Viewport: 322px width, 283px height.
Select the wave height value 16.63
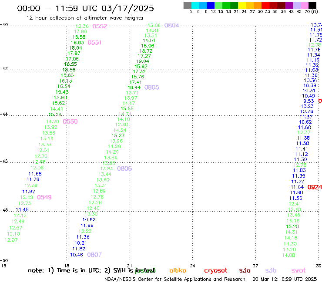click(x=77, y=43)
